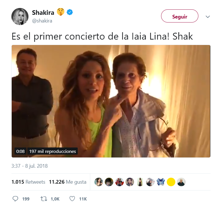
Task: Open Shakira's profile picture
Action: point(20,17)
